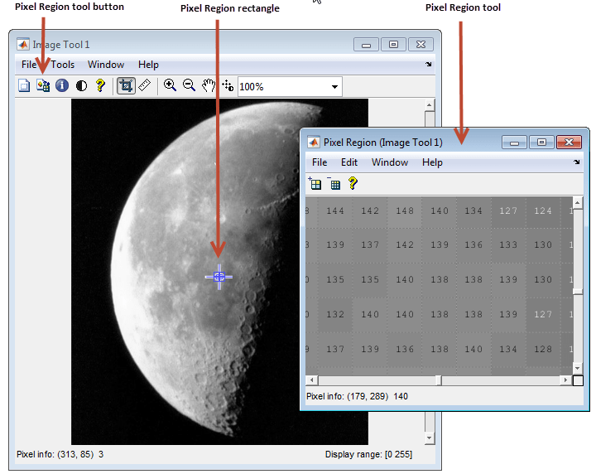Click the Pixel Region tool button
Image resolution: width=596 pixels, height=474 pixels.
tap(43, 85)
